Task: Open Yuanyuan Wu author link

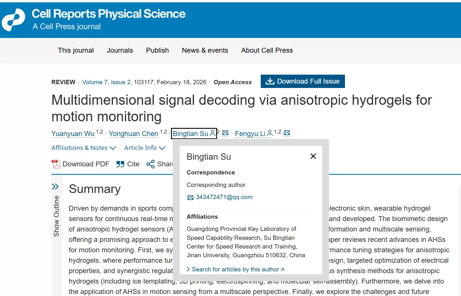Action: [x=73, y=134]
